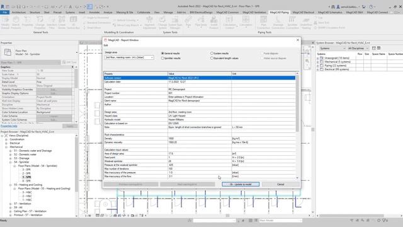
Task: Switch to the Architecture ribbon tab
Action: pyautogui.click(x=19, y=12)
